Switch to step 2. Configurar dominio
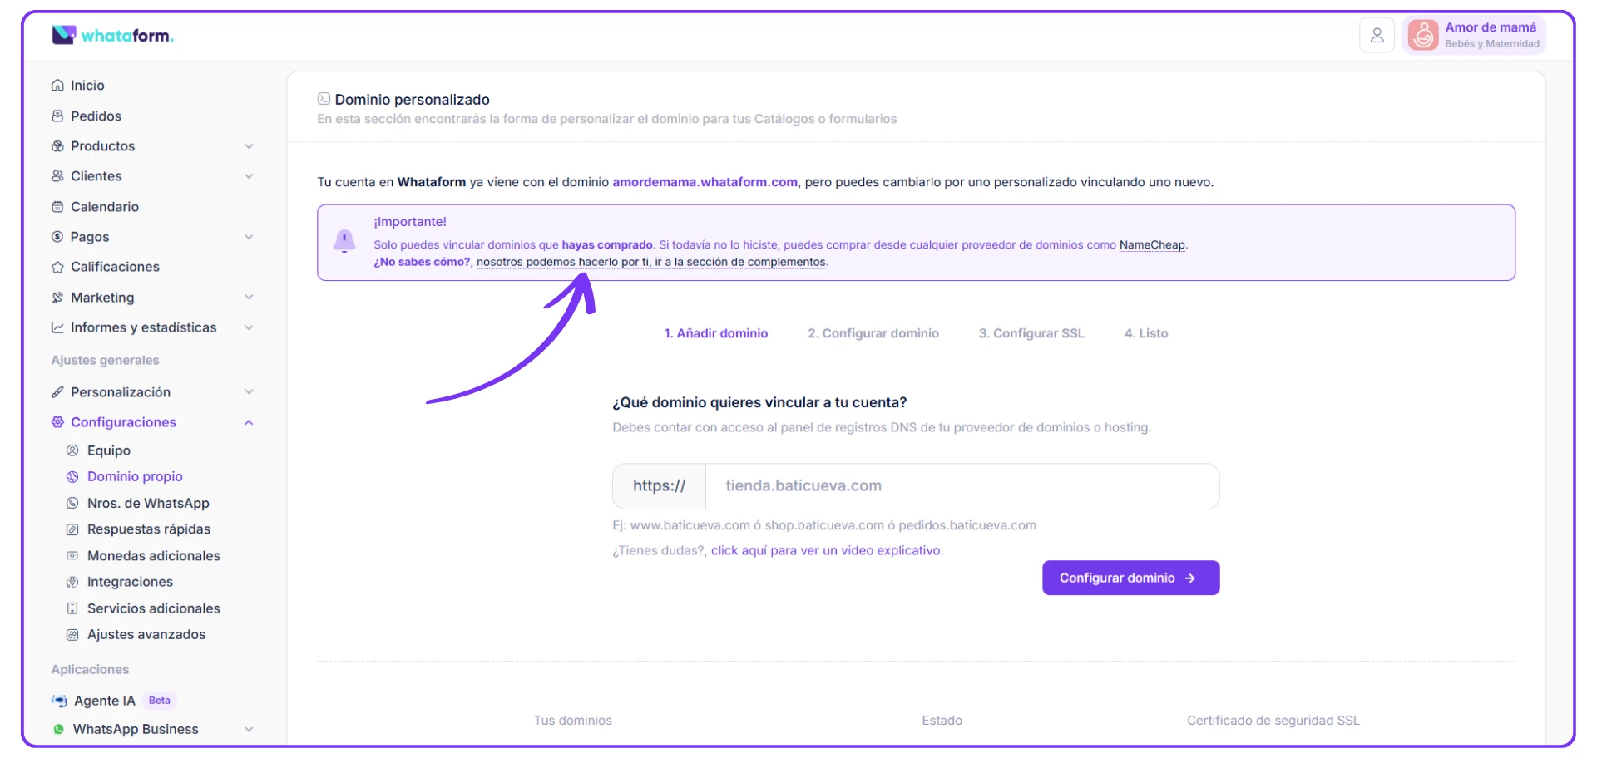 873,333
